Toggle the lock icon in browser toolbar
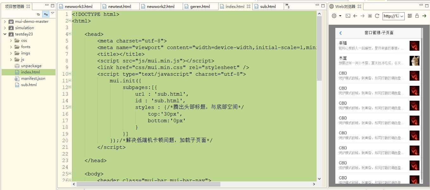 click(x=417, y=16)
